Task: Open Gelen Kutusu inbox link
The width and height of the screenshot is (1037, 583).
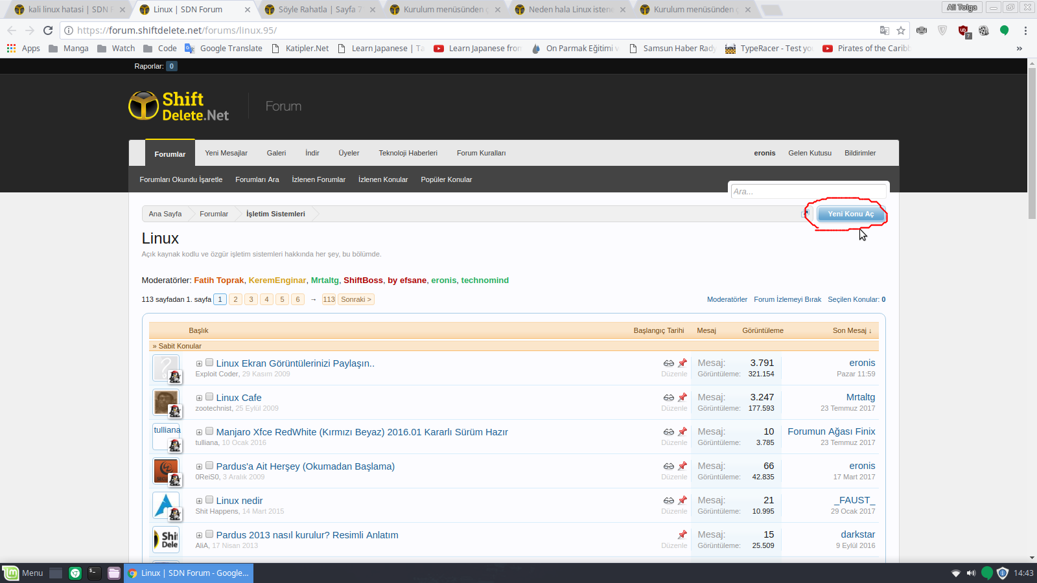Action: [810, 154]
